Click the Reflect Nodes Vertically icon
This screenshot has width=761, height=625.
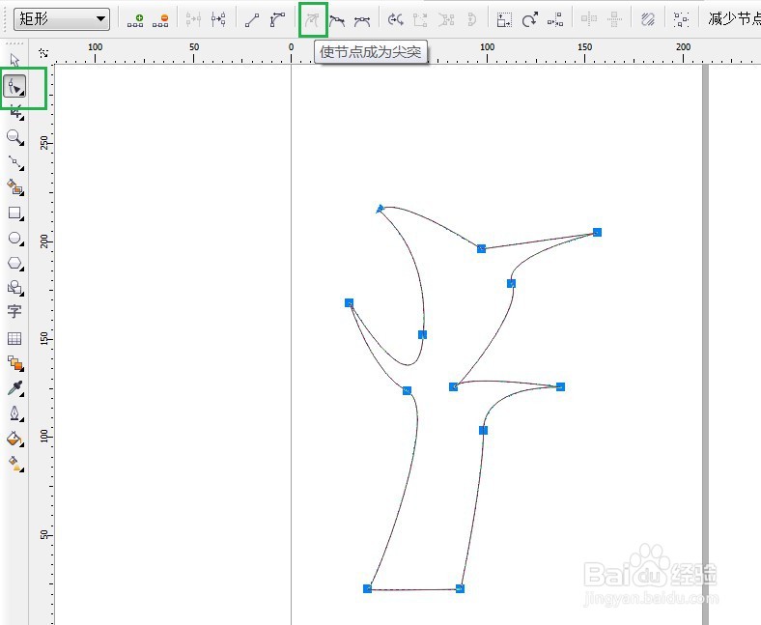tap(614, 20)
